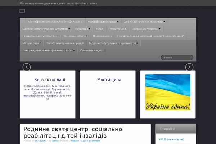Click the admin1 author link

(x=56, y=141)
